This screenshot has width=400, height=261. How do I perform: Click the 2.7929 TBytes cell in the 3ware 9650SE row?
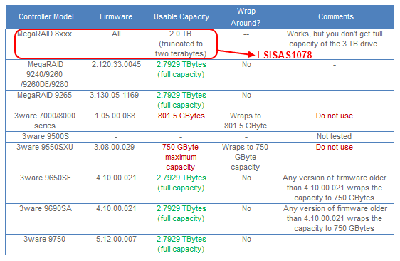click(181, 183)
